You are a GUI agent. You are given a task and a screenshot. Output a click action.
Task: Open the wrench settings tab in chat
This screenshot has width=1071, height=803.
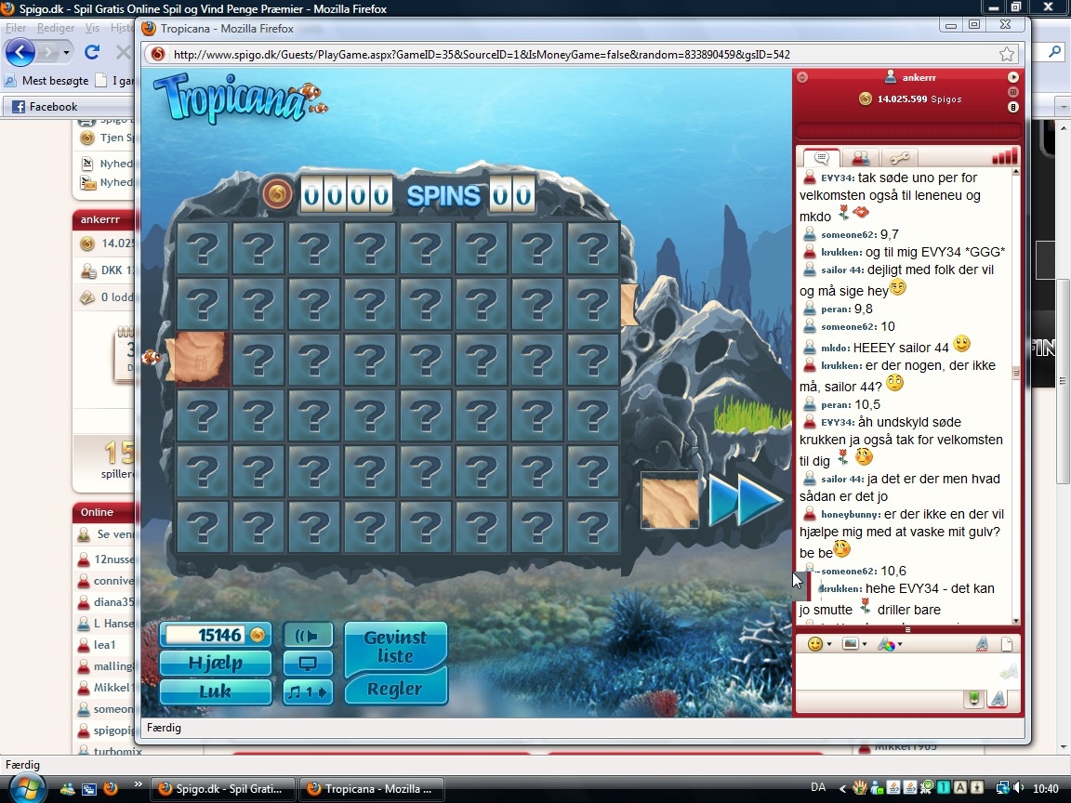pyautogui.click(x=899, y=158)
